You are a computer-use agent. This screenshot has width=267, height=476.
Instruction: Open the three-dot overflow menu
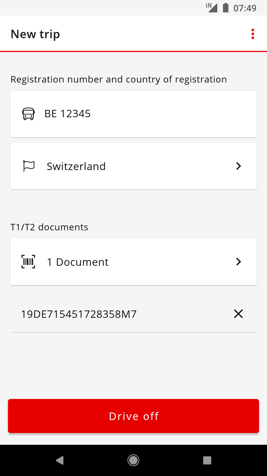(253, 34)
